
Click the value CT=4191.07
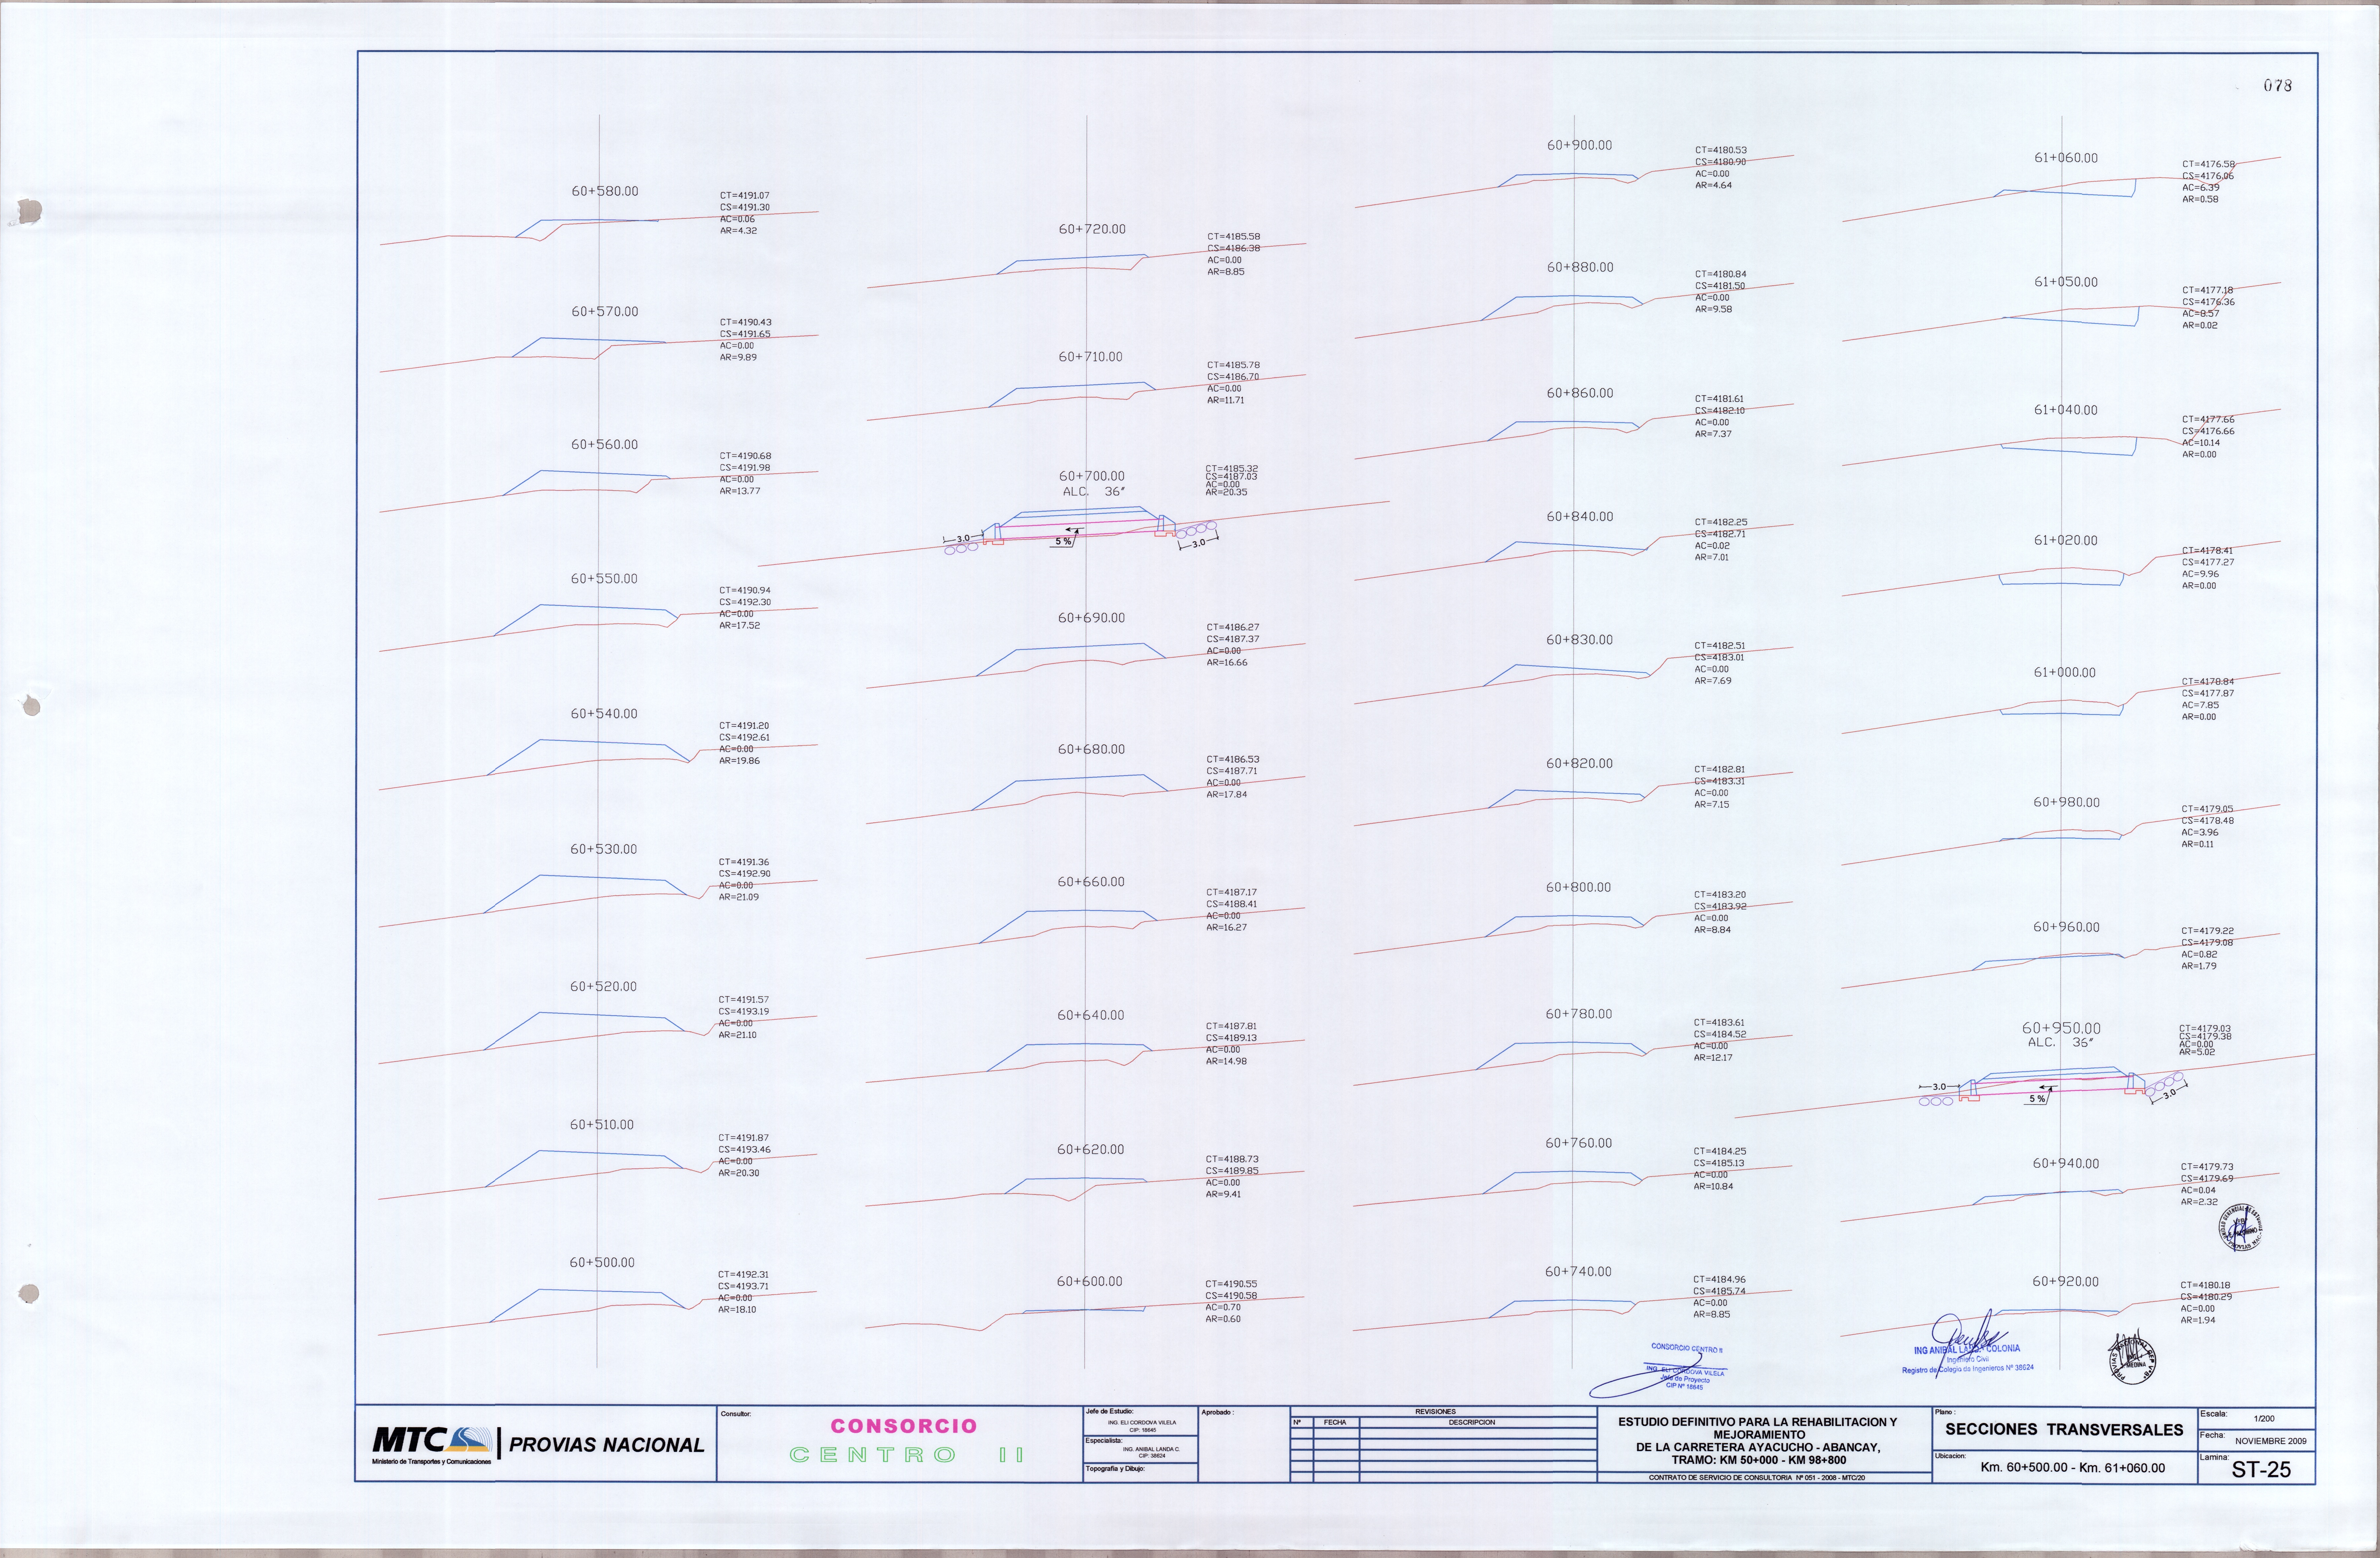(745, 196)
